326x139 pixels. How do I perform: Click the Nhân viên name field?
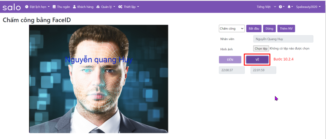coord(283,39)
